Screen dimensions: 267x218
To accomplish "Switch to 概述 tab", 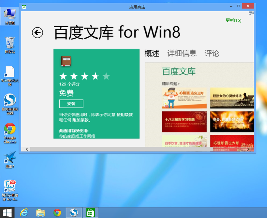I will 152,53.
